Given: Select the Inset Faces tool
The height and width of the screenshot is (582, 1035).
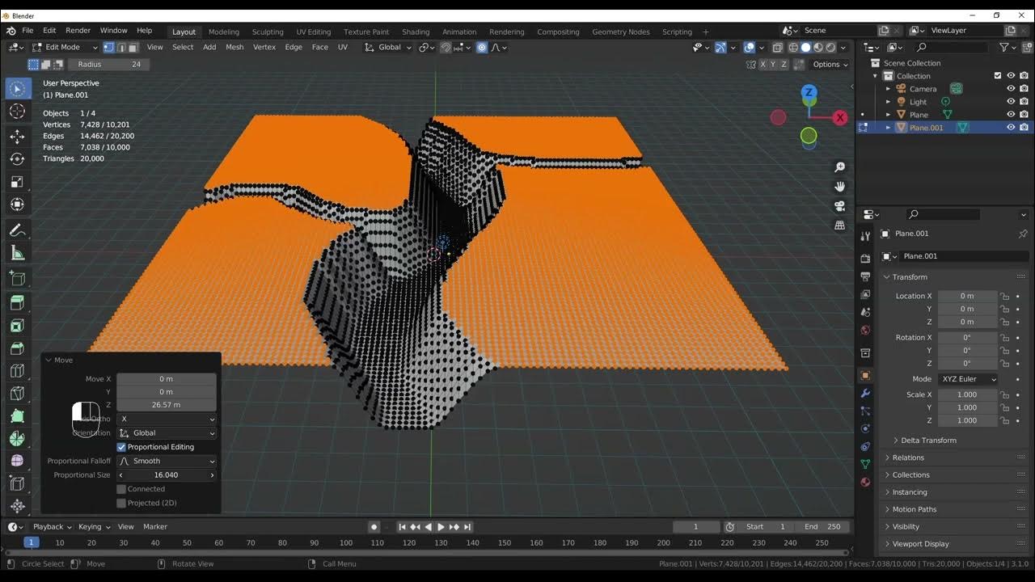Looking at the screenshot, I should pyautogui.click(x=17, y=326).
